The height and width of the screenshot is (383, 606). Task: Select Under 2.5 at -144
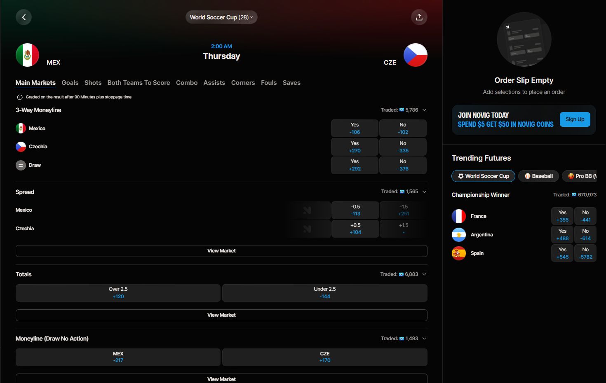click(x=325, y=293)
